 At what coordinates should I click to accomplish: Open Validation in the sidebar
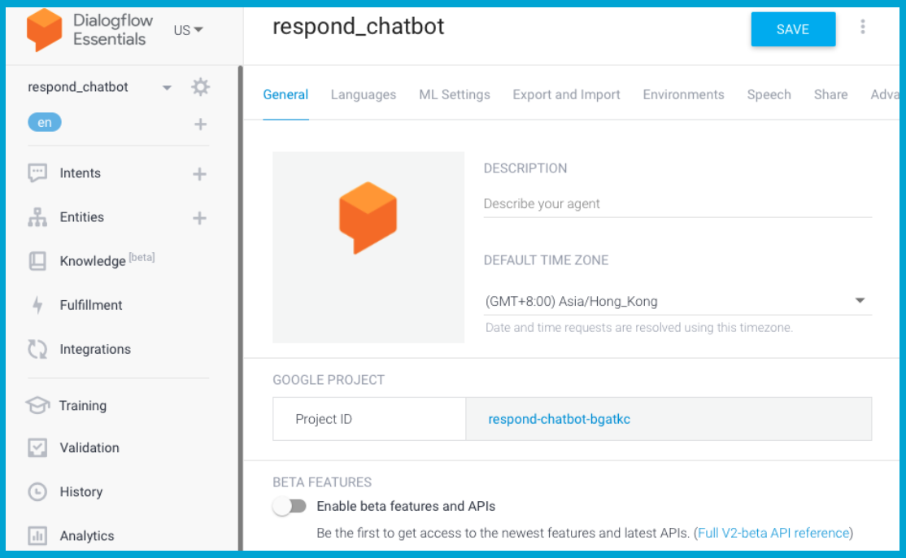tap(89, 447)
